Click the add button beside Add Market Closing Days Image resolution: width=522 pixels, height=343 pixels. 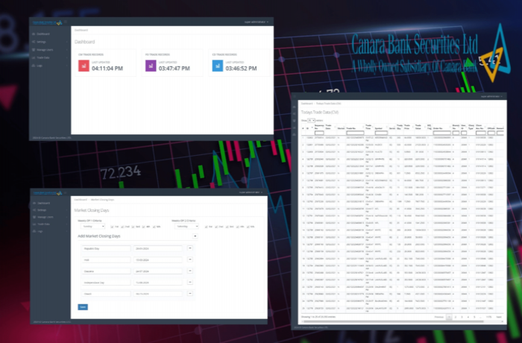point(195,236)
